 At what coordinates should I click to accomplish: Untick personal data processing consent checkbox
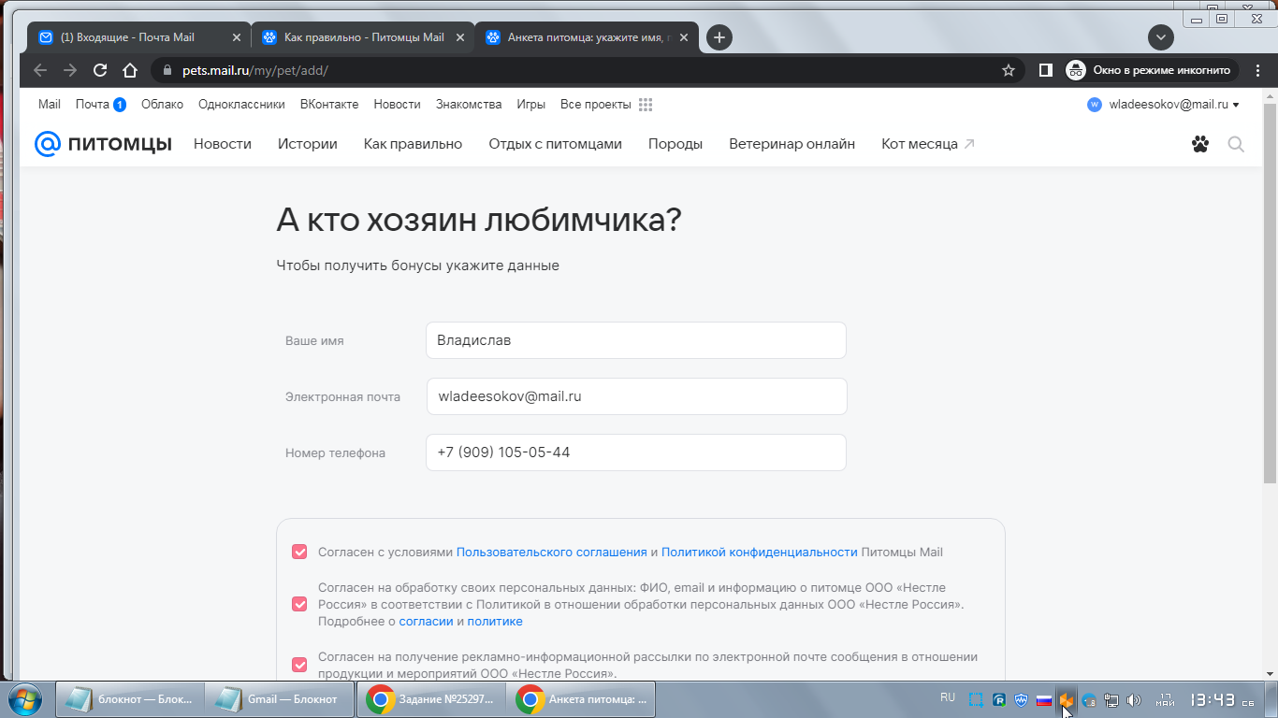click(299, 604)
